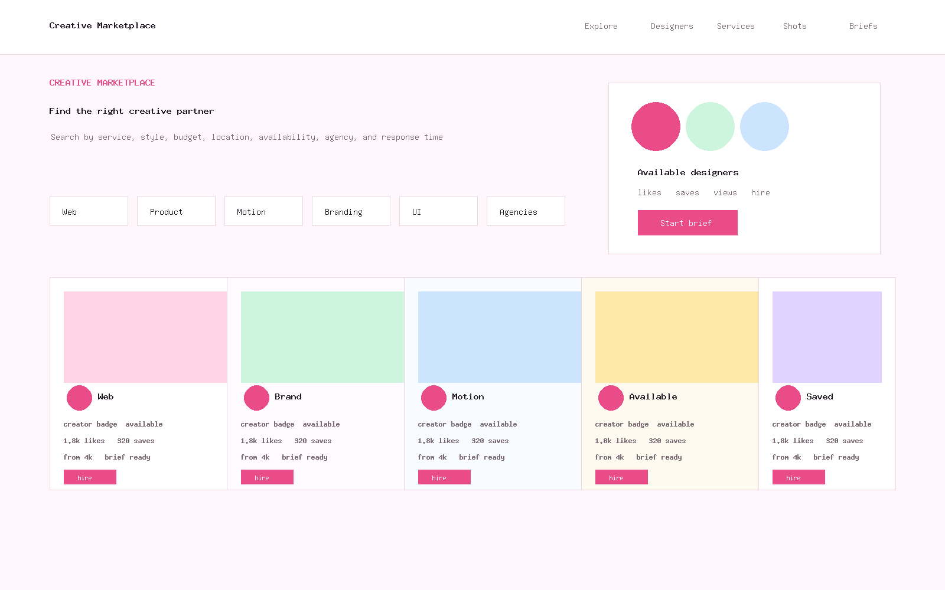This screenshot has width=945, height=590.
Task: Click 'hire' text under Available designers
Action: point(760,192)
